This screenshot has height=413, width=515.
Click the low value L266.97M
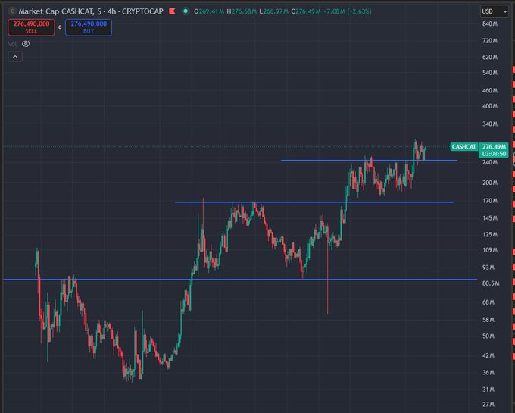[x=273, y=11]
